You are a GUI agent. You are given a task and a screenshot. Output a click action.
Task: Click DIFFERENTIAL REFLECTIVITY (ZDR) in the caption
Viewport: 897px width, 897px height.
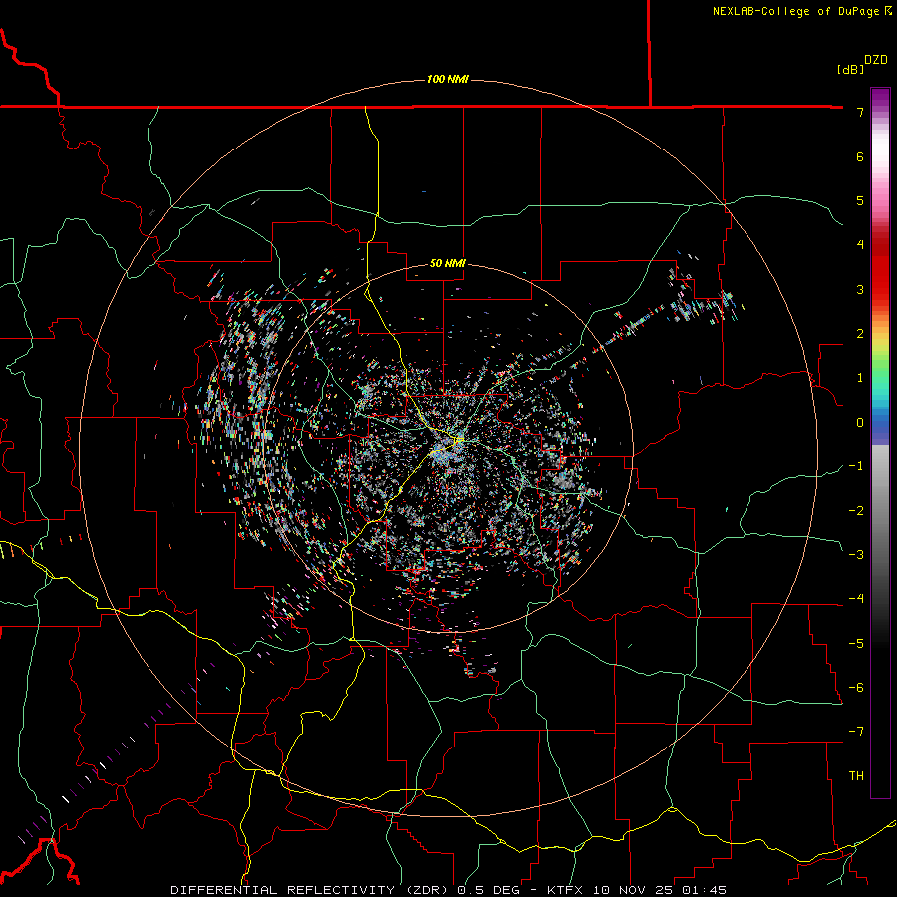311,890
